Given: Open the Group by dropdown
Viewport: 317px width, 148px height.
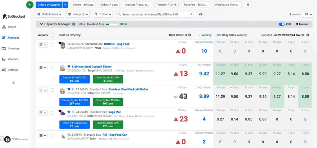Looking at the screenshot, I should point(78,14).
